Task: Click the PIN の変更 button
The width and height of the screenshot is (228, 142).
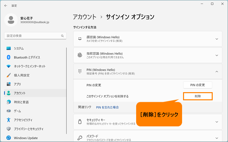Action: pos(198,85)
